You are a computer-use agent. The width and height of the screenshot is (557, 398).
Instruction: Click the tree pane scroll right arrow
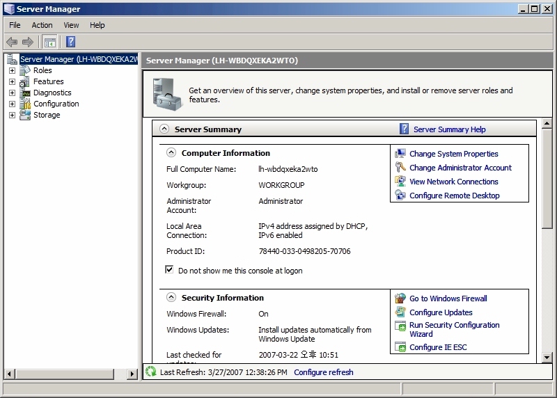click(132, 374)
